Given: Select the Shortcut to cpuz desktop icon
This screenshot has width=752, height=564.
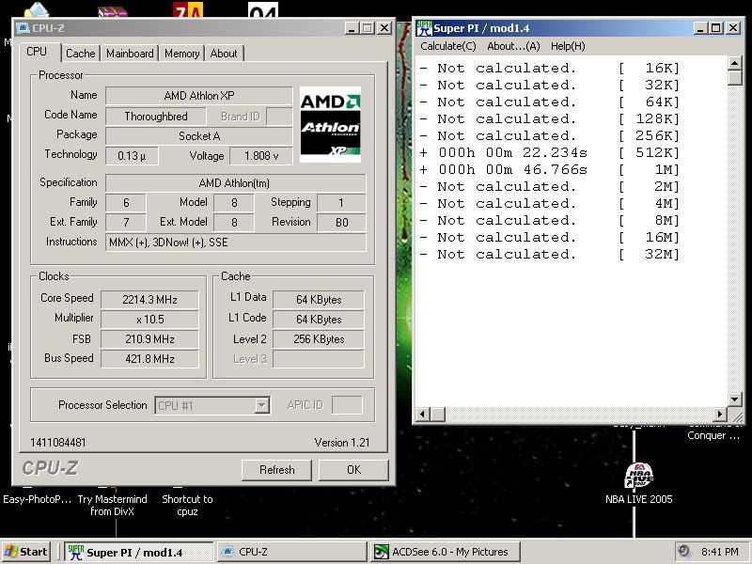Looking at the screenshot, I should tap(187, 505).
